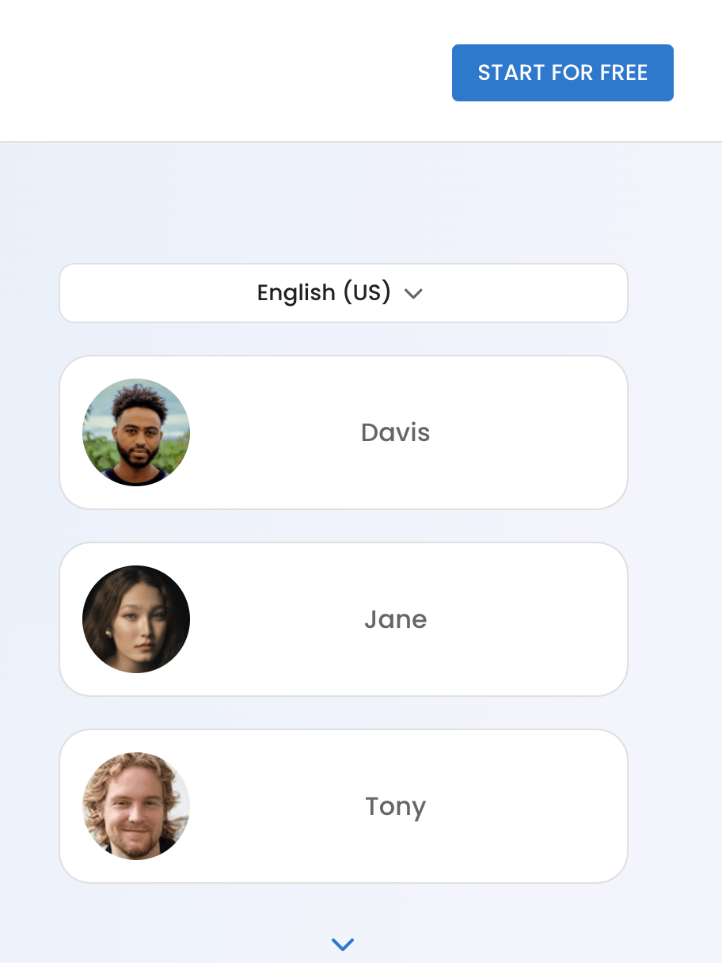Pick the avatar of the curly blond-haired man
The image size is (722, 963).
(136, 806)
